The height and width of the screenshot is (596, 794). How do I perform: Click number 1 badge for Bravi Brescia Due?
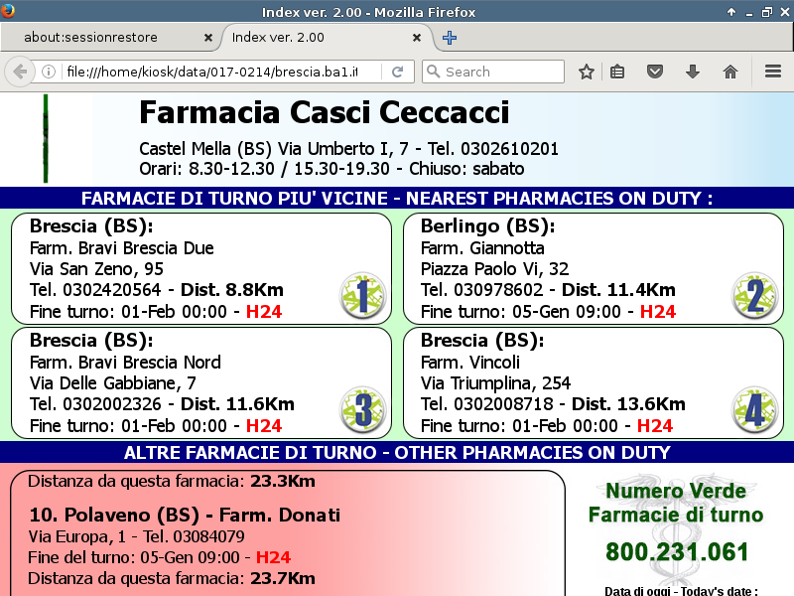362,296
